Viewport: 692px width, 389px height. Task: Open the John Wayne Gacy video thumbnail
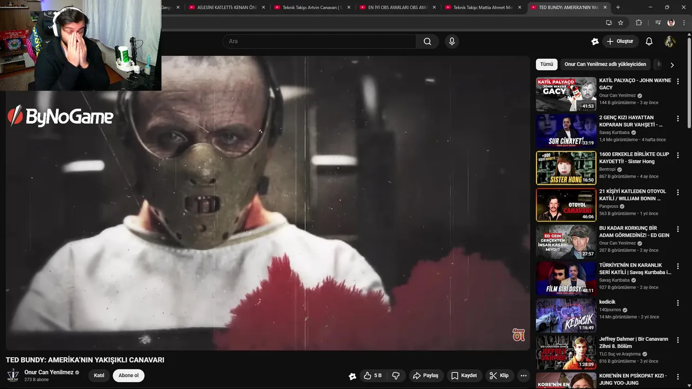point(566,94)
